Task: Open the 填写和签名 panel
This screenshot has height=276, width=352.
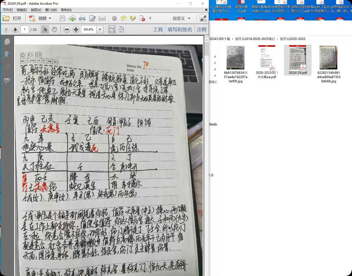Action: [x=180, y=30]
